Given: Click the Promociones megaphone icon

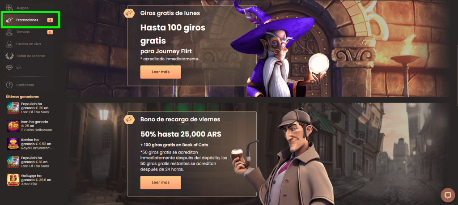Looking at the screenshot, I should [10, 20].
